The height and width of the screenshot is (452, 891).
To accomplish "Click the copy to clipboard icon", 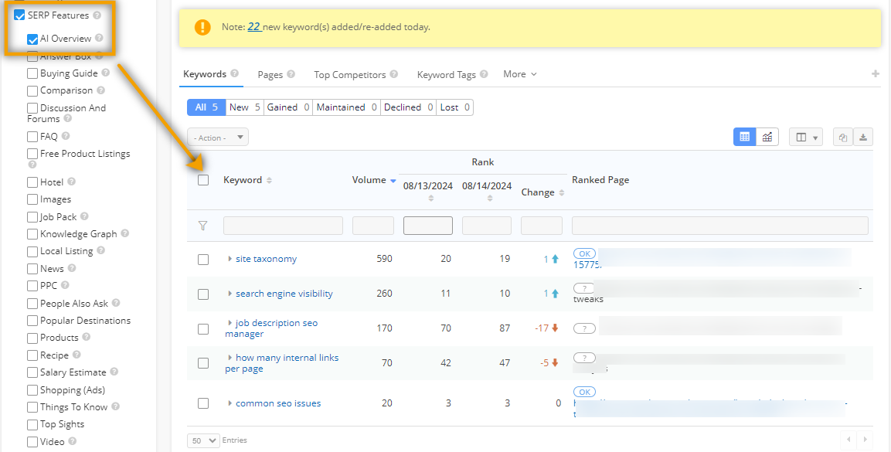I will tap(843, 138).
